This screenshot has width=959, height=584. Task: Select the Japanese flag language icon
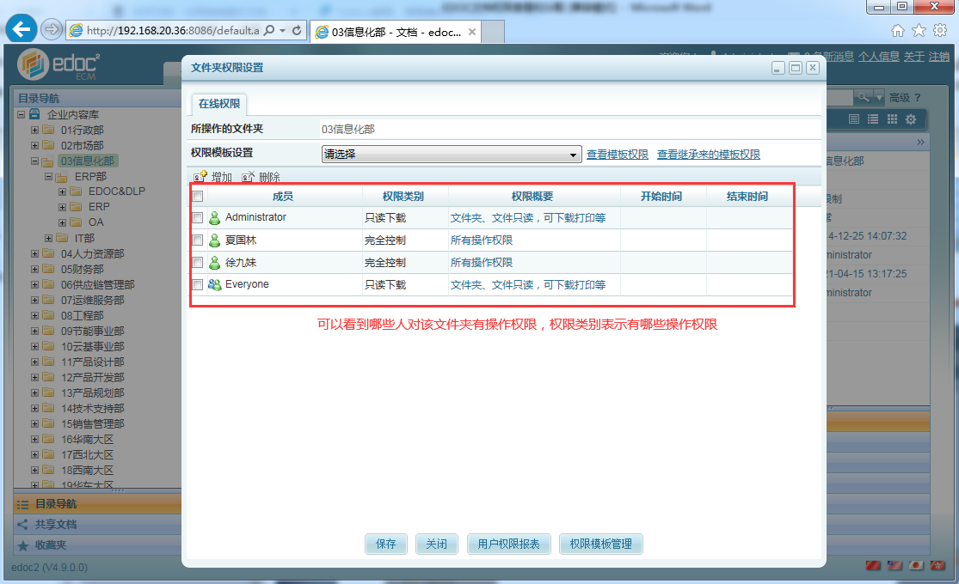916,565
